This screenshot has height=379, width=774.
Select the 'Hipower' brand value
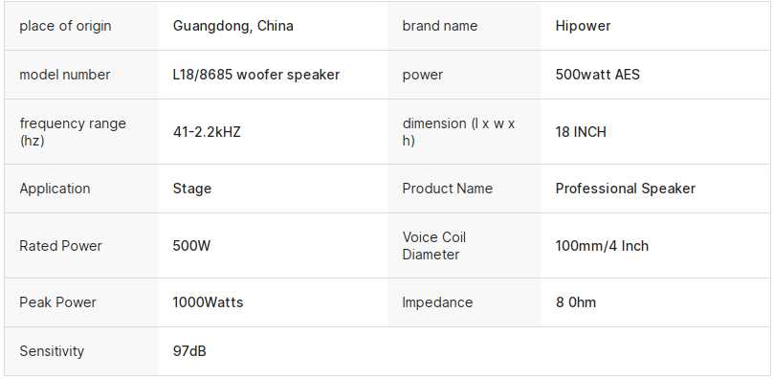coord(583,26)
